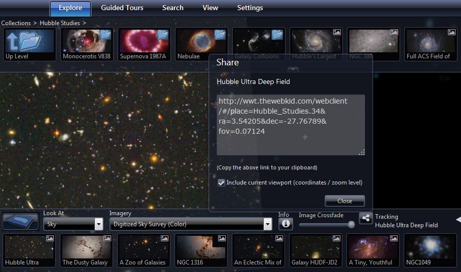Open the Monocerotis V838 folder
This screenshot has height=272, width=461.
pos(86,44)
